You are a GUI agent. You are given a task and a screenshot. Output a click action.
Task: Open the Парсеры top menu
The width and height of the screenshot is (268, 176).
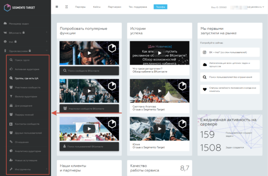pyautogui.click(x=80, y=7)
